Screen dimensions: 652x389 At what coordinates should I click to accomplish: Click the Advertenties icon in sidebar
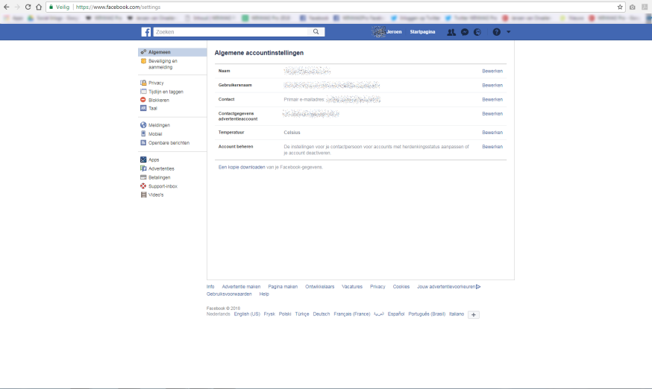tap(143, 168)
